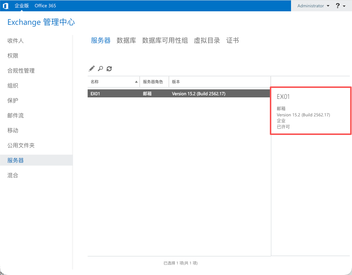Go to the 数据库可用性组 tab
Viewport: 352px width, 275px height.
(165, 40)
